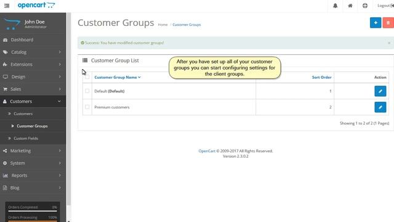Expand the Sales menu chevron
This screenshot has width=394, height=222.
tap(60, 89)
